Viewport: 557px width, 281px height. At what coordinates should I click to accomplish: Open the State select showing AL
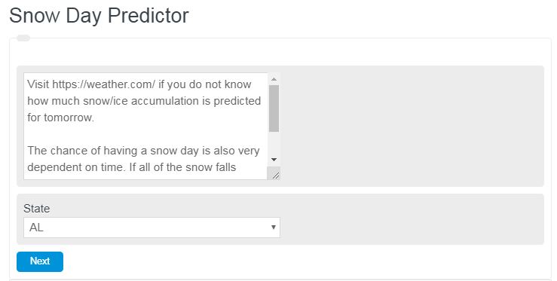pyautogui.click(x=151, y=228)
